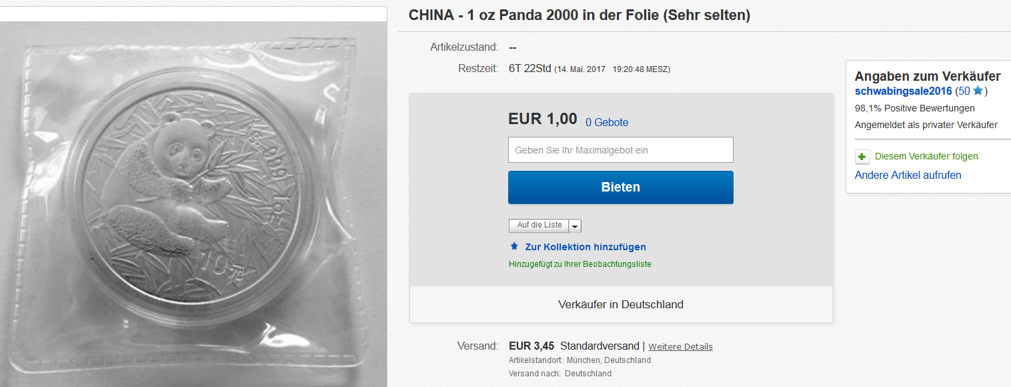
Task: Click the Angaben zum Verkäufer heading
Action: tap(928, 76)
